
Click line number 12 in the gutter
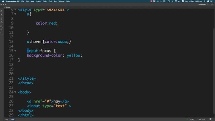click(11, 37)
